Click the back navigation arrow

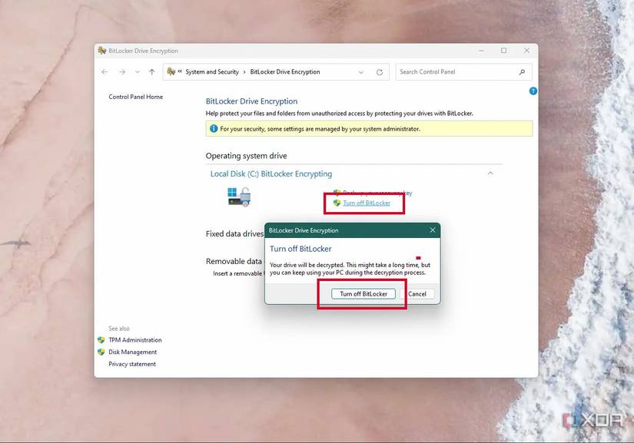105,71
